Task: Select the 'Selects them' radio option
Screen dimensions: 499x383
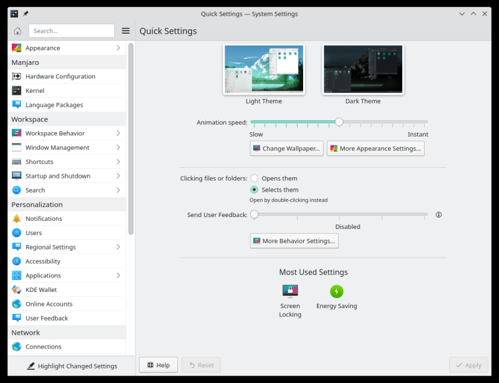Action: tap(254, 190)
